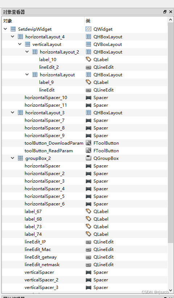The height and width of the screenshot is (298, 174).
Task: Select the plain horizontalSpacer item
Action: (x=42, y=166)
